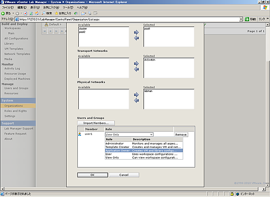
Task: Click the add arrow for Transport Networks
Action: click(x=136, y=63)
